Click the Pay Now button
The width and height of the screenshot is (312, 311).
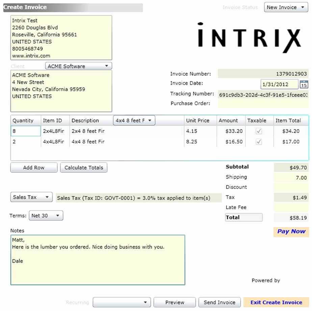click(291, 232)
